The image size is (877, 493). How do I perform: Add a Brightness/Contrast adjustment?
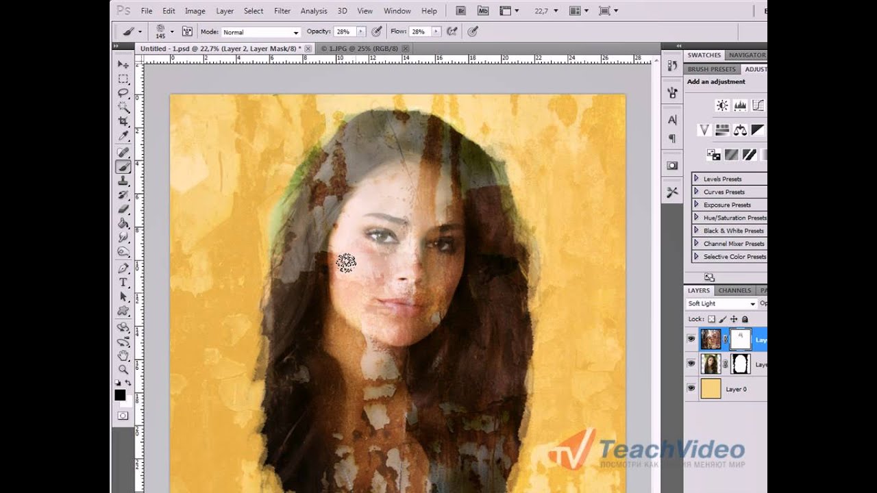722,105
